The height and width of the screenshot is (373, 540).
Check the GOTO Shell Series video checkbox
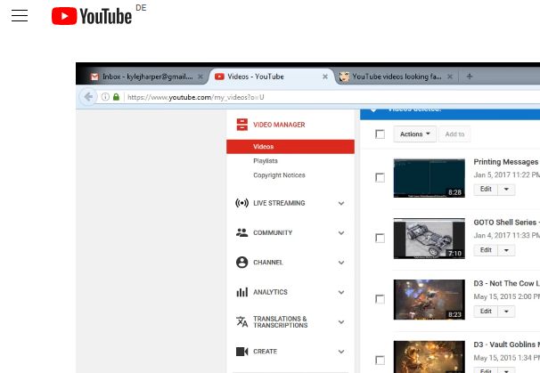[380, 238]
